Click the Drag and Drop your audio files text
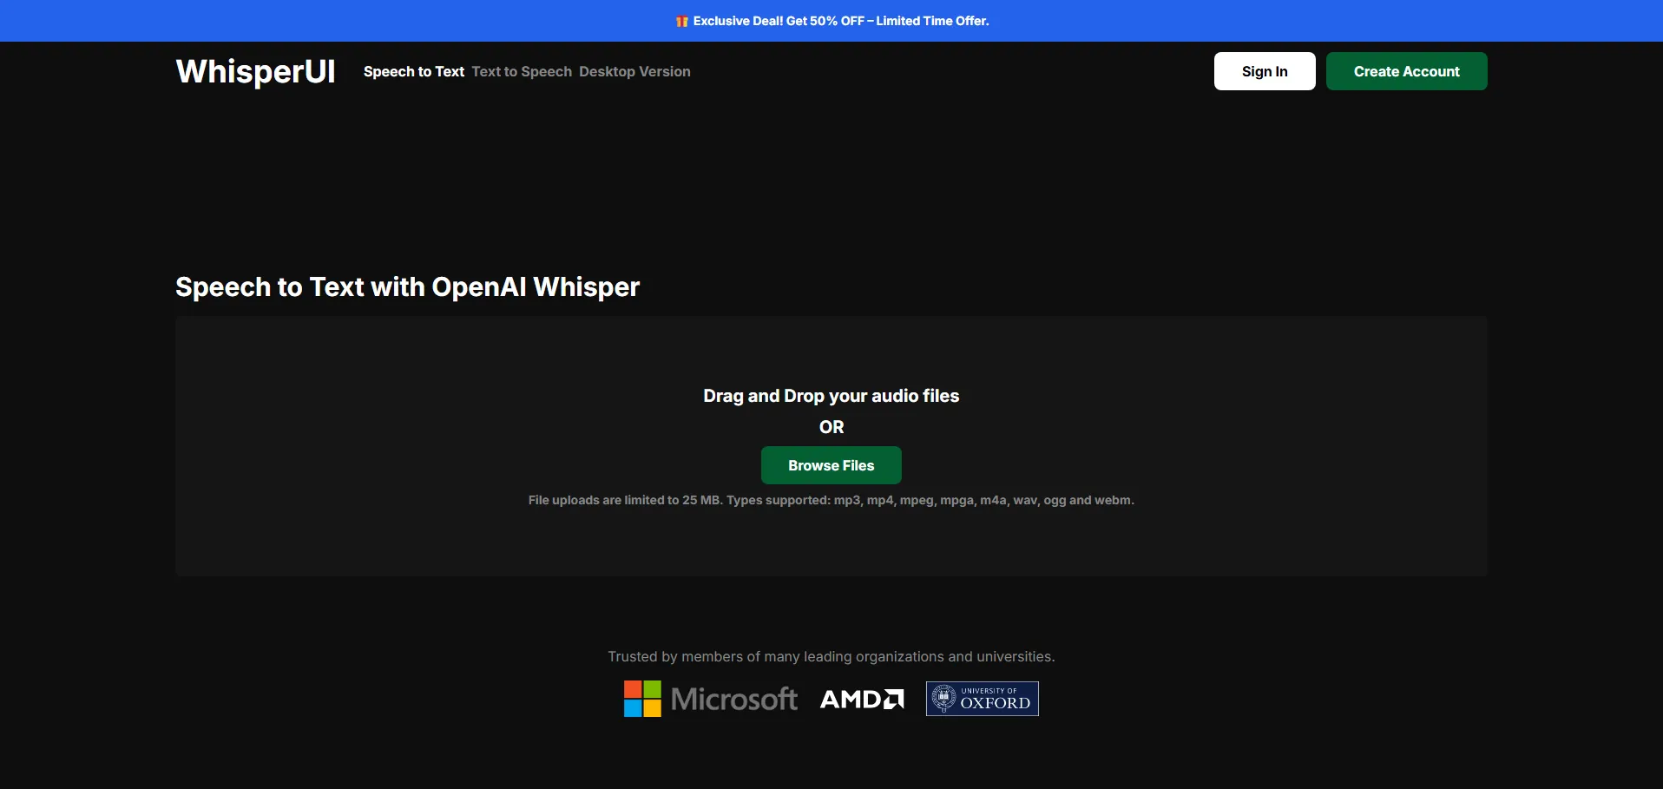Image resolution: width=1663 pixels, height=789 pixels. (831, 396)
